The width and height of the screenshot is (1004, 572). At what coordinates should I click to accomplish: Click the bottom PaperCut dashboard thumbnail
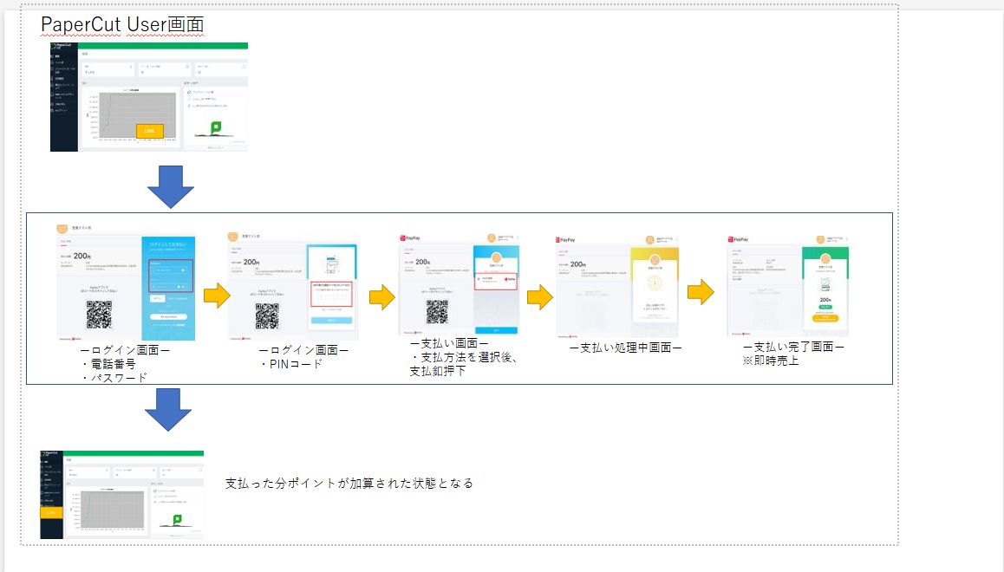click(121, 494)
